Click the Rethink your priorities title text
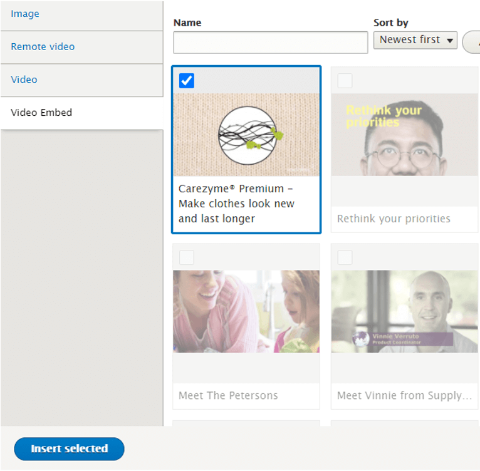This screenshot has width=480, height=471. [x=394, y=219]
